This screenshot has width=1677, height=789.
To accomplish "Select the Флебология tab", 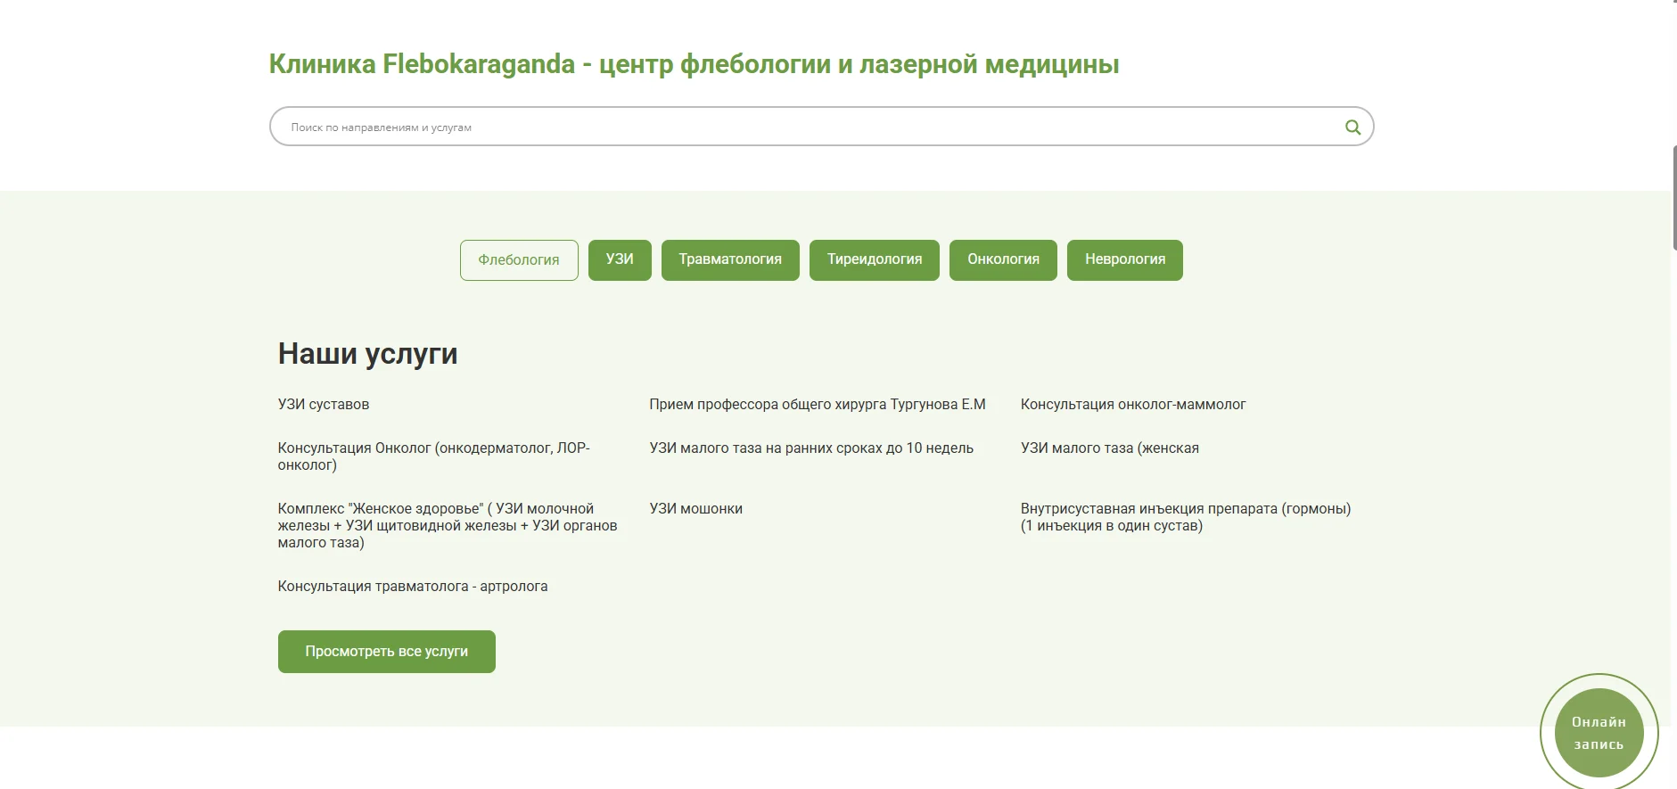I will 519,260.
